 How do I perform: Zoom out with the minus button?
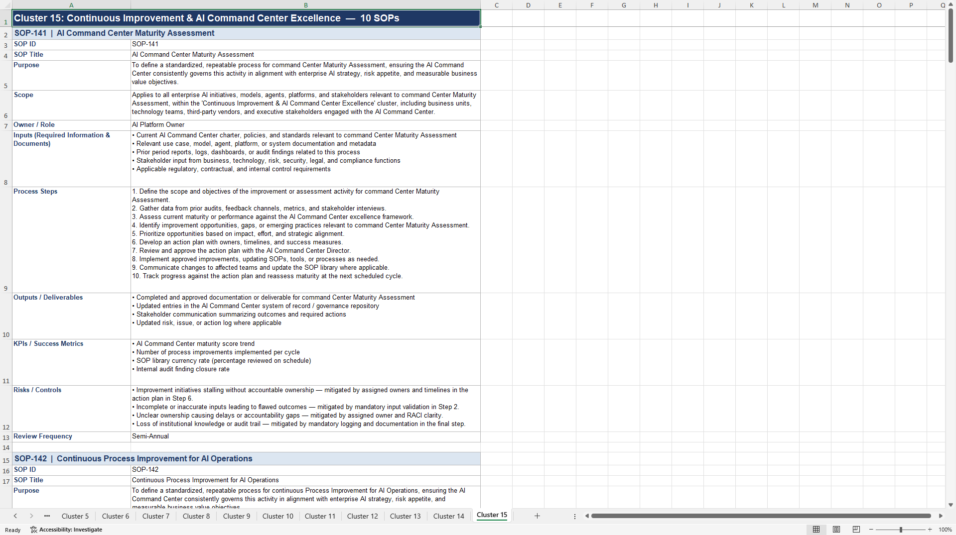871,530
